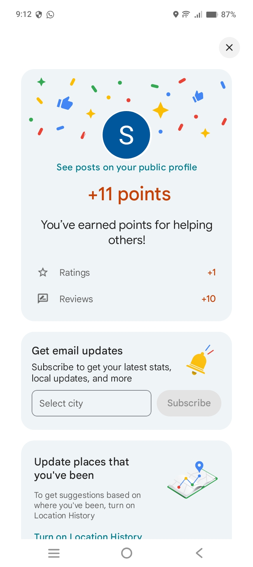Tap the Reviews row

[x=126, y=299]
